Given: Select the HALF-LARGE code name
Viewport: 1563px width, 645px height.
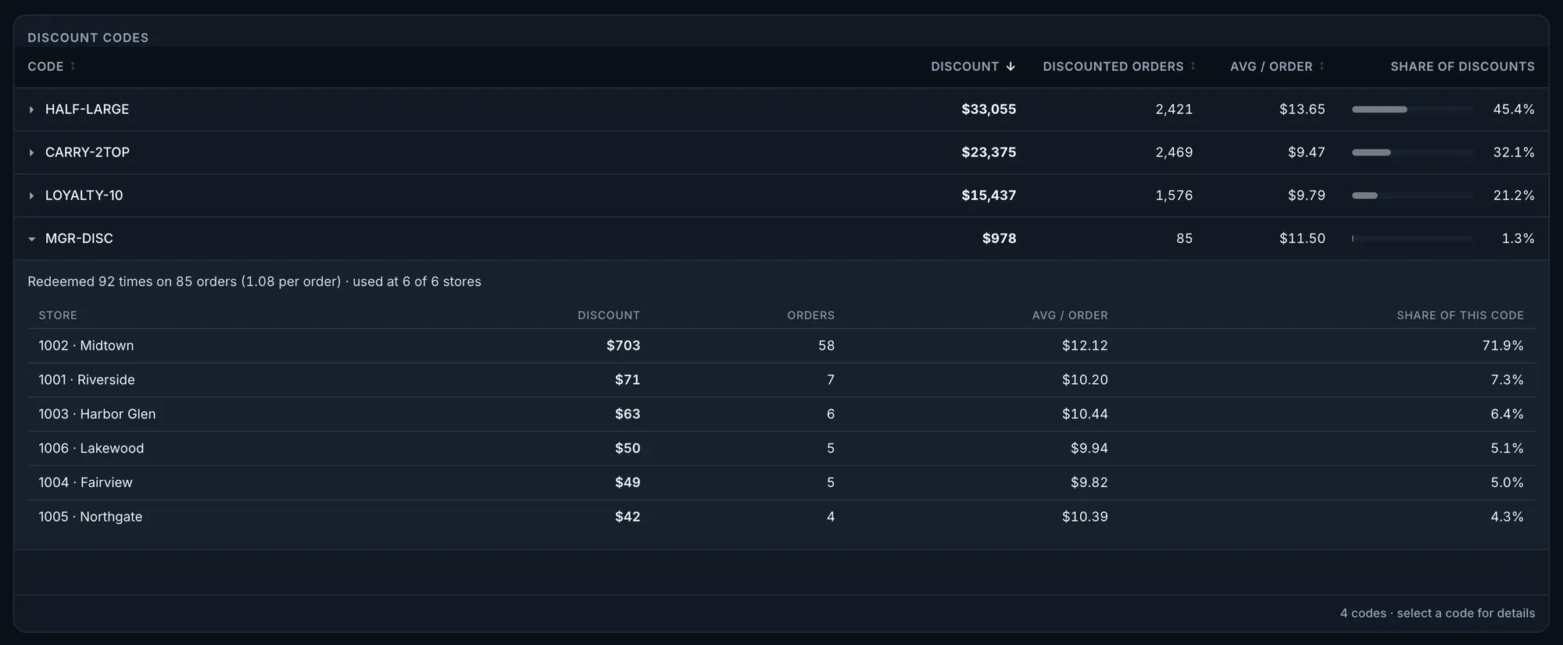Looking at the screenshot, I should coord(87,109).
